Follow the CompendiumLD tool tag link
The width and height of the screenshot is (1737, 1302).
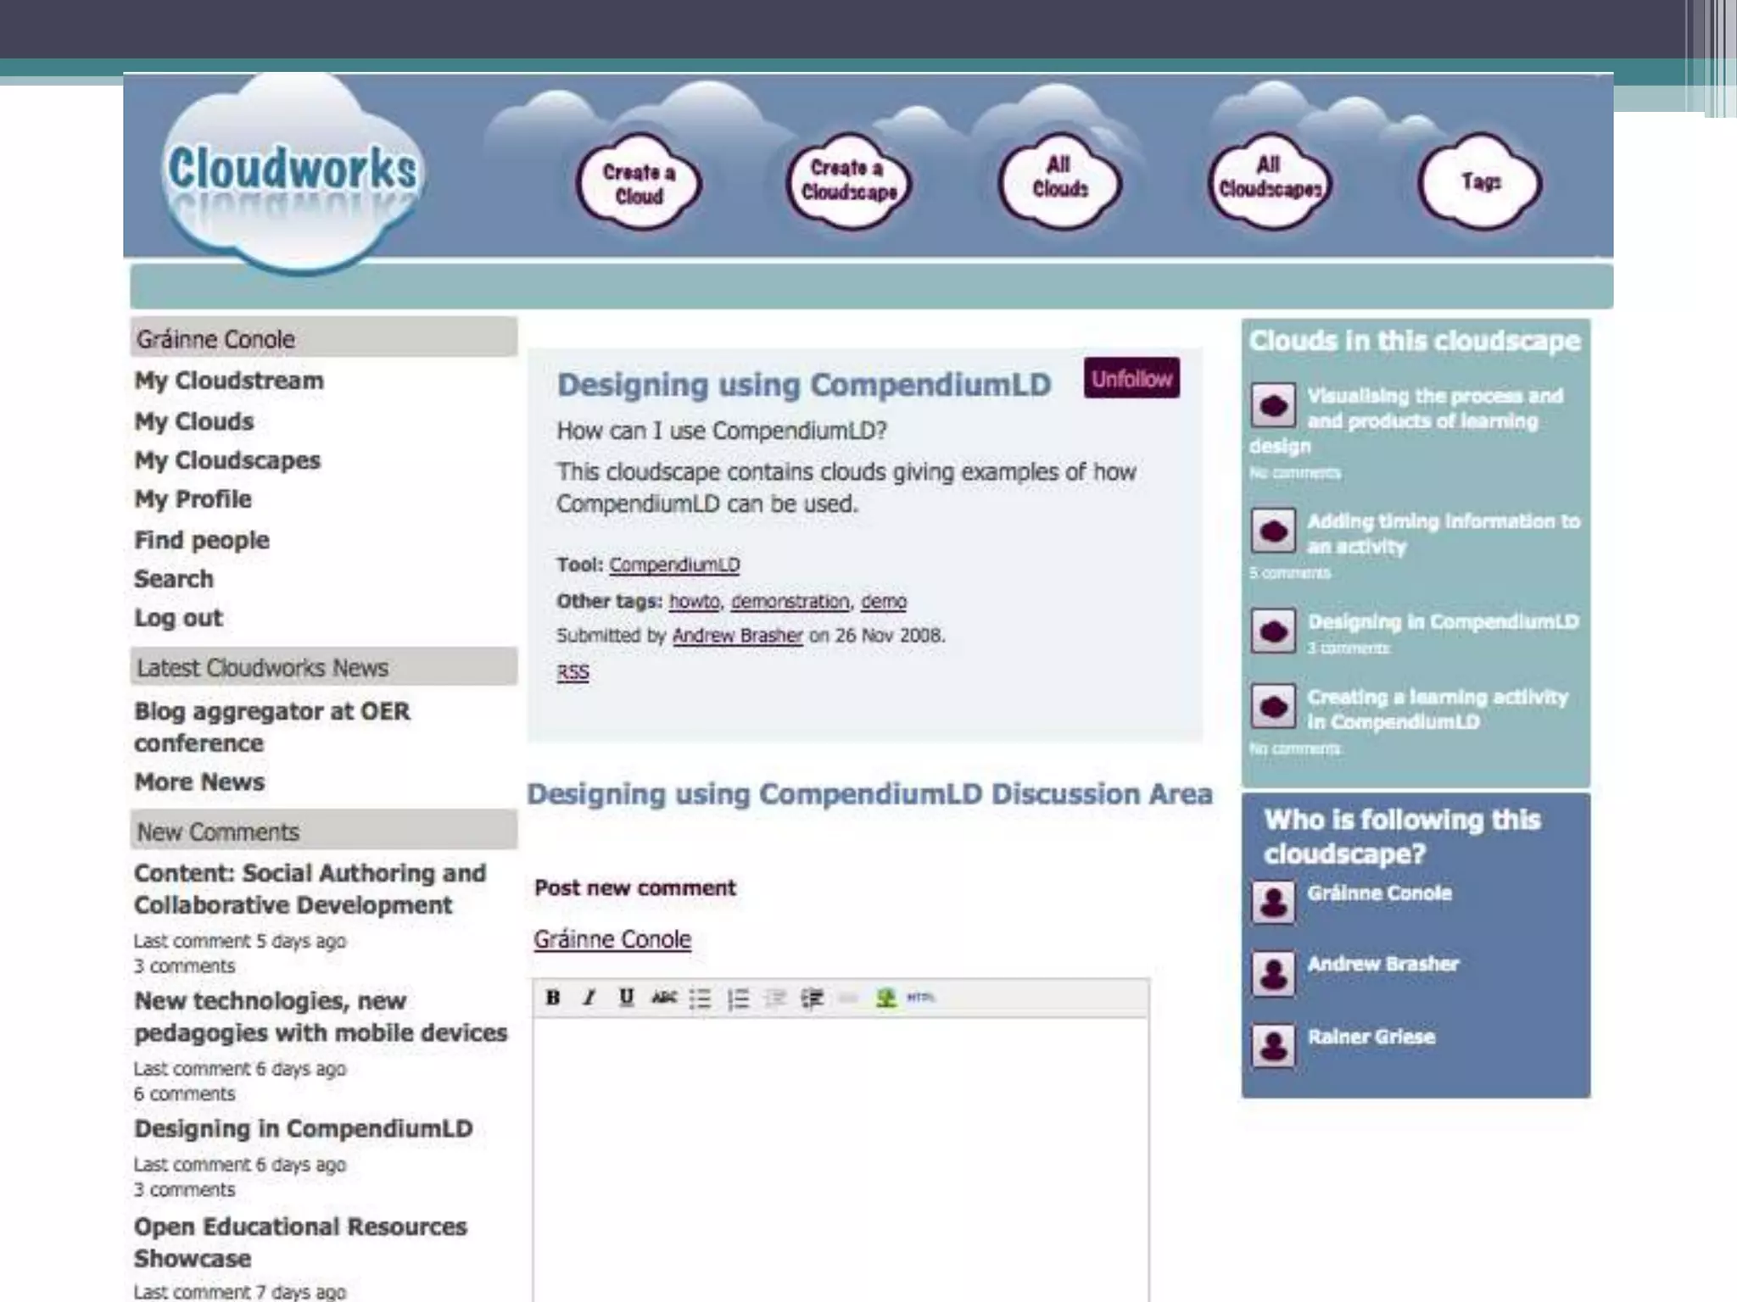coord(674,565)
